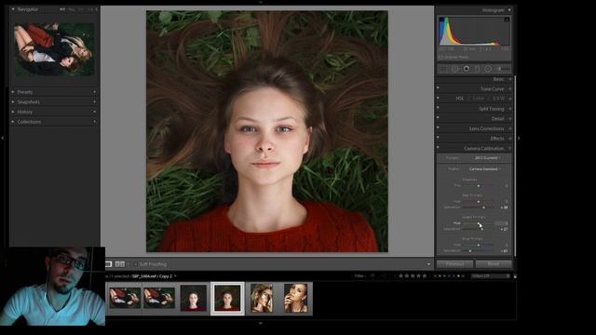The image size is (596, 335).
Task: Toggle Split Toning panel on/off switch
Action: (438, 109)
